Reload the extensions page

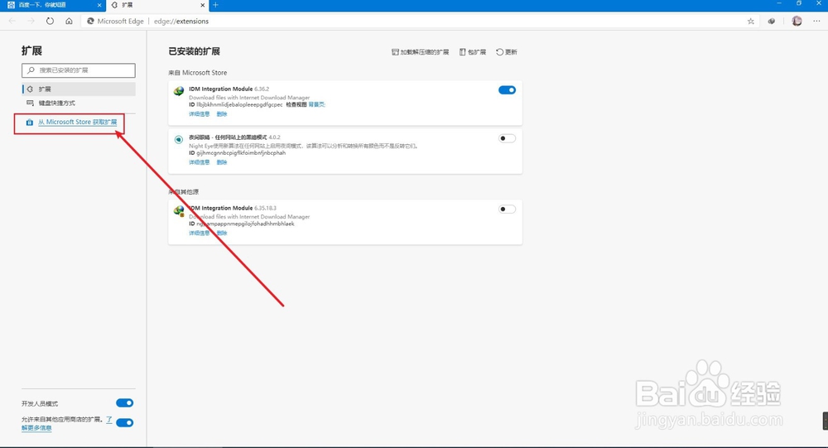(50, 22)
